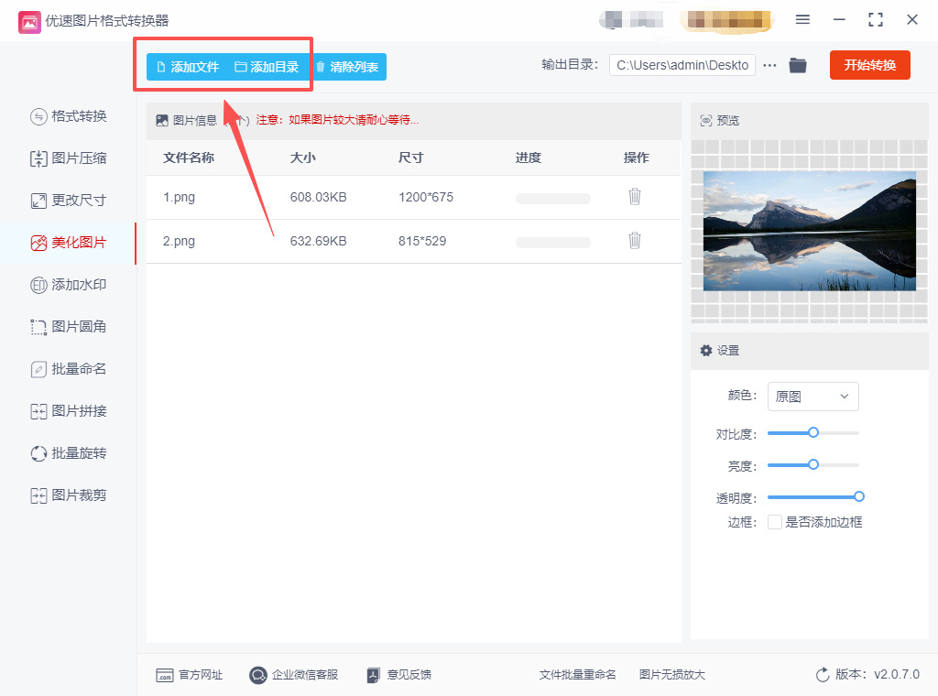Click the three-dot browse output path button
Screen dimensions: 938x696
(769, 66)
